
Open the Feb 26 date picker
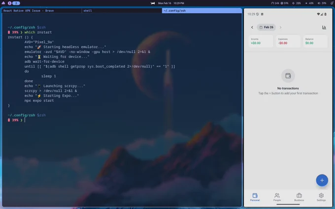267,28
